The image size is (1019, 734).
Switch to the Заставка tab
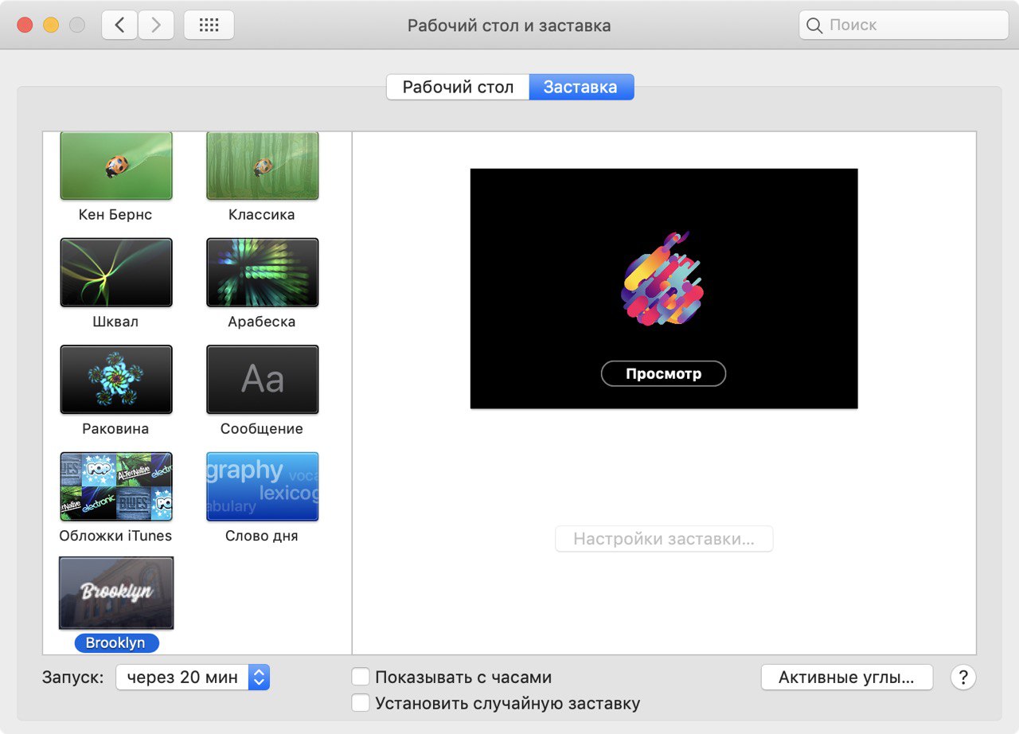pos(581,87)
